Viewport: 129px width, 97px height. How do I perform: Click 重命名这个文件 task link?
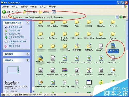15,27
